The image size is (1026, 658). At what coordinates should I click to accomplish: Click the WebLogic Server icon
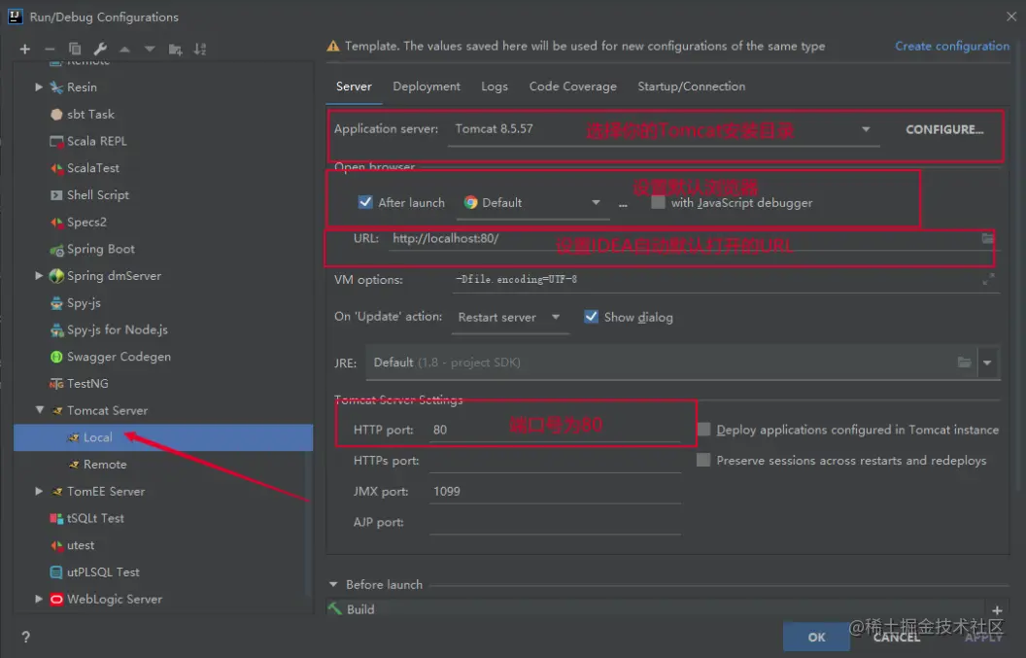click(x=57, y=599)
